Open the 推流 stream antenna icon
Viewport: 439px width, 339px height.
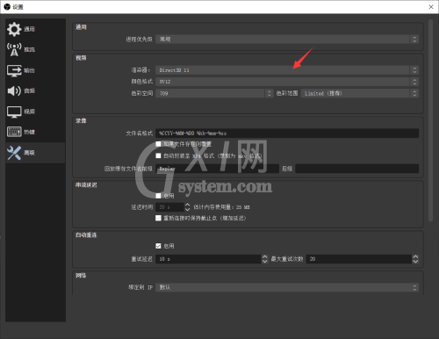tap(14, 49)
